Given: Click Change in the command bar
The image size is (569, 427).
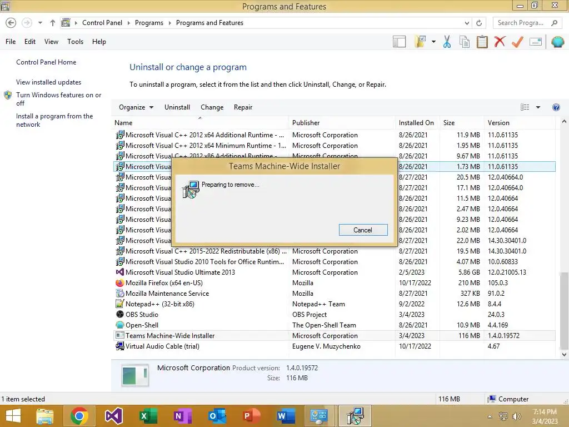Looking at the screenshot, I should (x=212, y=107).
